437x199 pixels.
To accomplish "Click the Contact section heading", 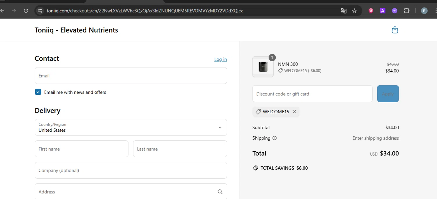I will [47, 59].
